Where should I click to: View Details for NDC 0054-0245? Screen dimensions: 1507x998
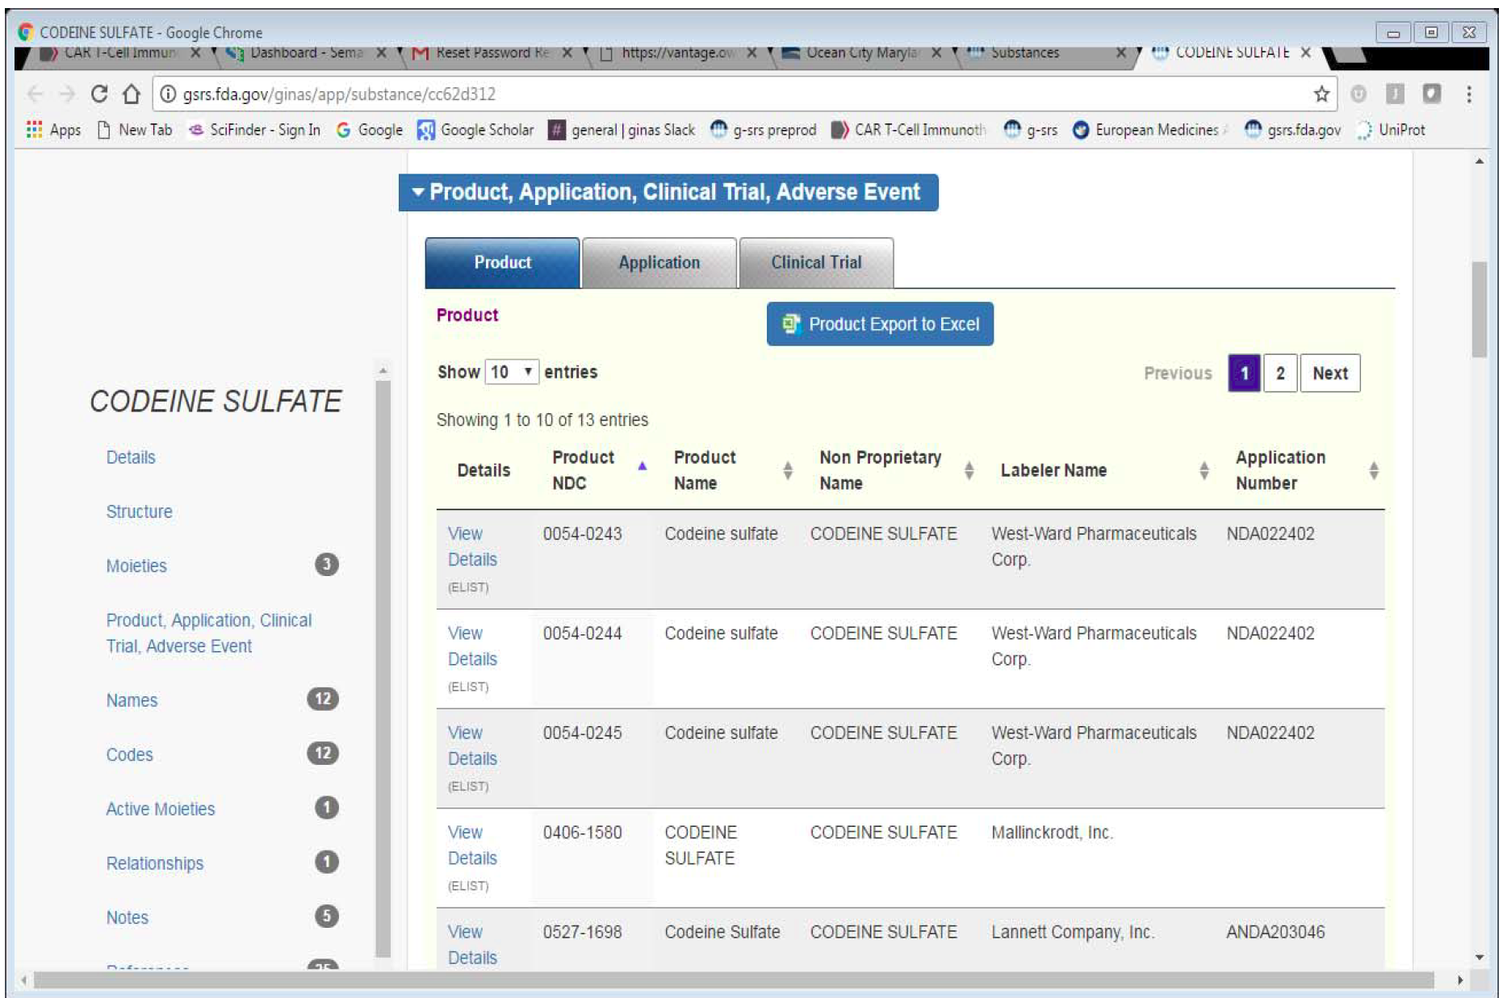coord(472,745)
